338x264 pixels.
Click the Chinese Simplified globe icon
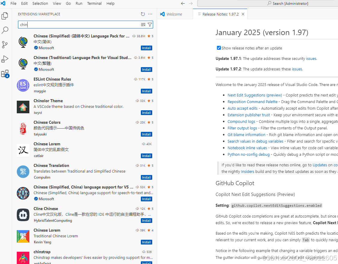(23, 42)
